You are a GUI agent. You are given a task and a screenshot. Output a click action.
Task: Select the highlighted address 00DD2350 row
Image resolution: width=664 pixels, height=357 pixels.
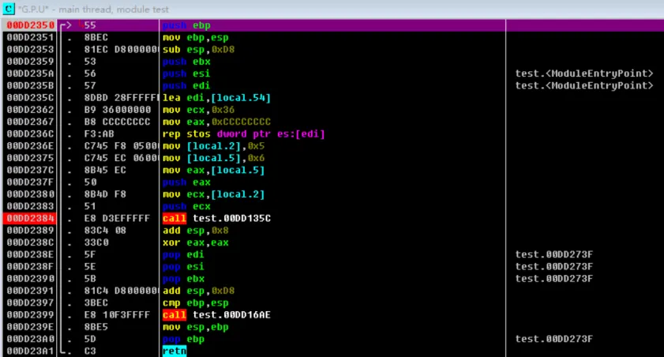(x=29, y=25)
